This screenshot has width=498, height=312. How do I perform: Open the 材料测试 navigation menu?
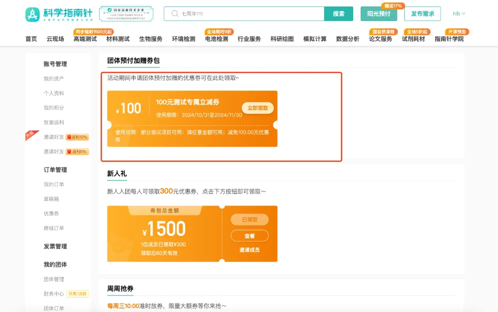(x=118, y=39)
